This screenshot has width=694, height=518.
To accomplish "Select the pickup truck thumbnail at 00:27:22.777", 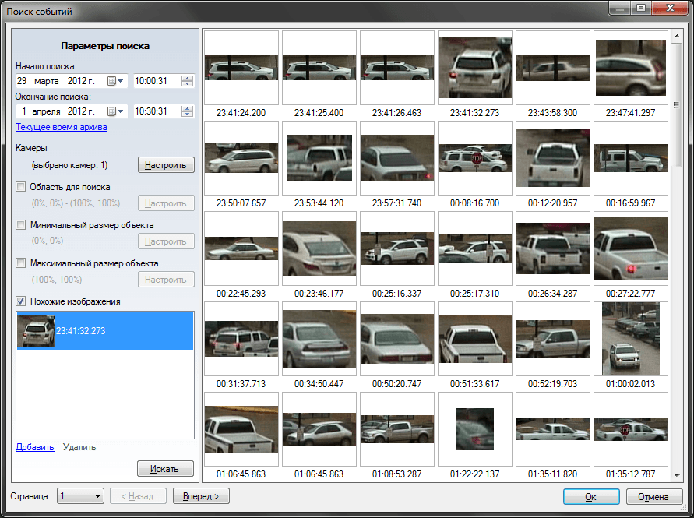I will [x=631, y=249].
